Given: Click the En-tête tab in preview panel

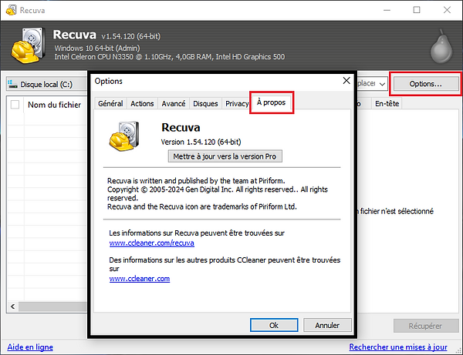Looking at the screenshot, I should point(387,103).
